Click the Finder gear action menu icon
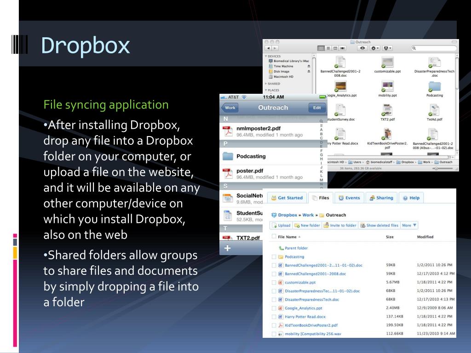The image size is (471, 353). [x=375, y=48]
